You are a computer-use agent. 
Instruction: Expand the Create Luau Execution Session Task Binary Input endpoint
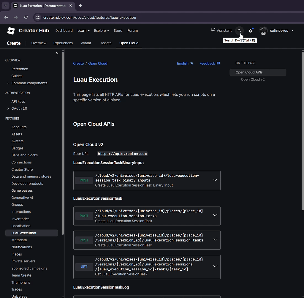[215, 180]
